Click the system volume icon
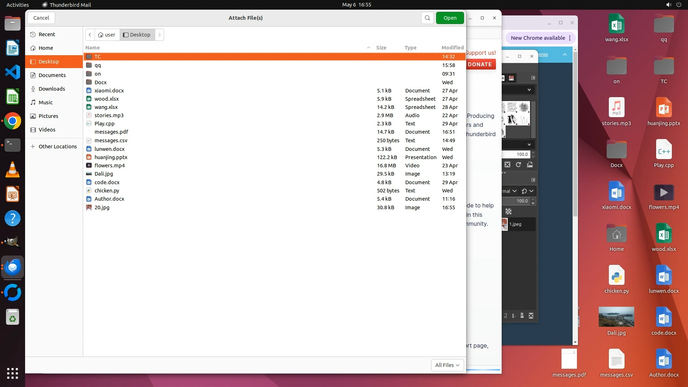The width and height of the screenshot is (688, 387). pos(668,5)
